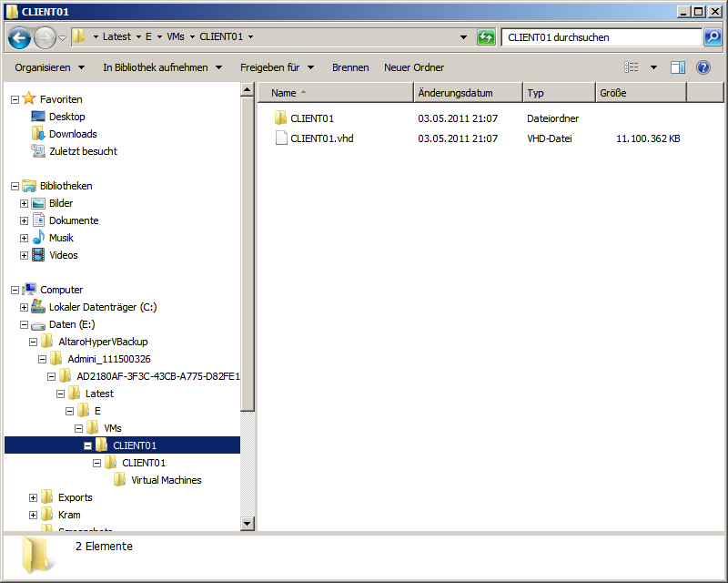Image resolution: width=728 pixels, height=583 pixels.
Task: Click the navigation pane scrollbar thumb
Action: click(x=247, y=254)
